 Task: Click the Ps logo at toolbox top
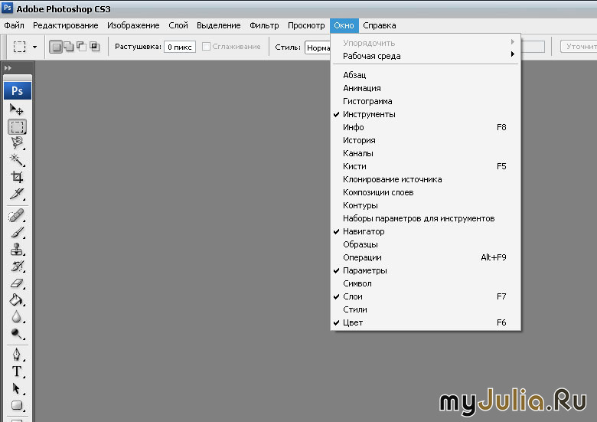click(x=18, y=90)
